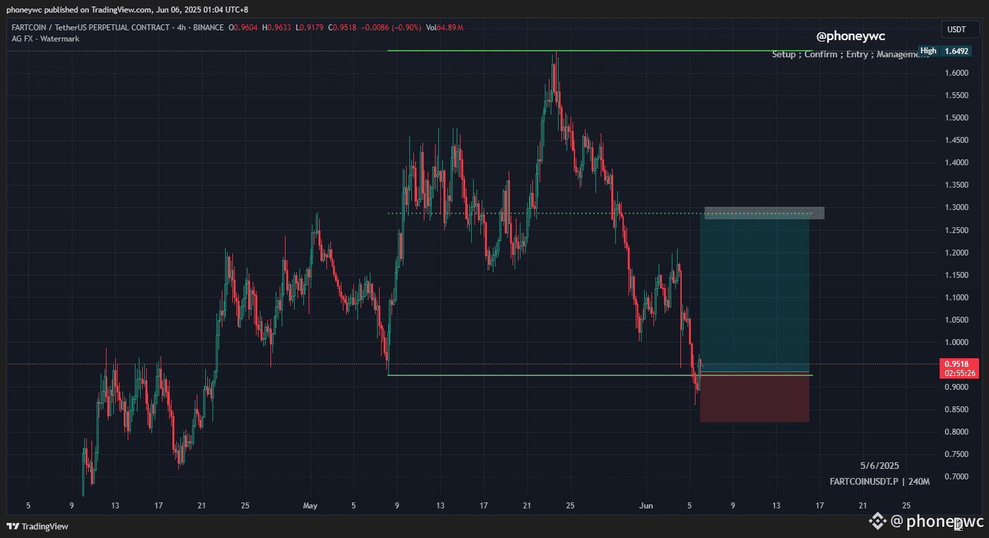Click the 1.1000 price axis label

pyautogui.click(x=957, y=298)
